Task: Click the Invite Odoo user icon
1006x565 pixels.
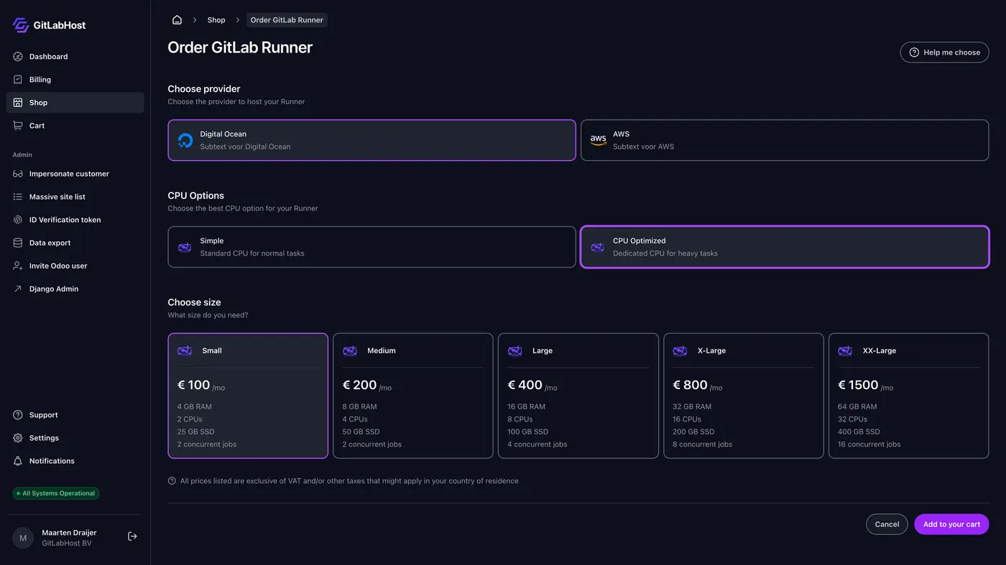Action: tap(18, 266)
